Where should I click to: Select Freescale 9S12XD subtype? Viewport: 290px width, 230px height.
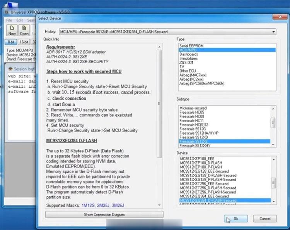[225, 137]
